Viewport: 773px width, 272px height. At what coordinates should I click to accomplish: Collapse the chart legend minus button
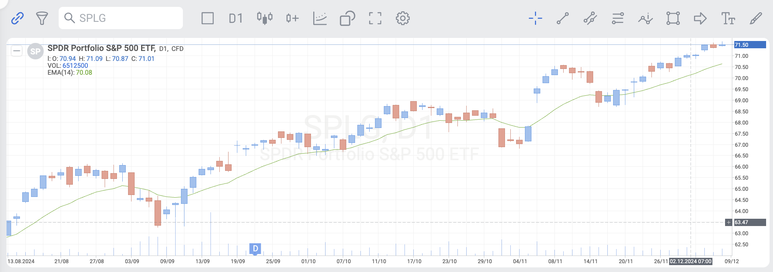[16, 51]
